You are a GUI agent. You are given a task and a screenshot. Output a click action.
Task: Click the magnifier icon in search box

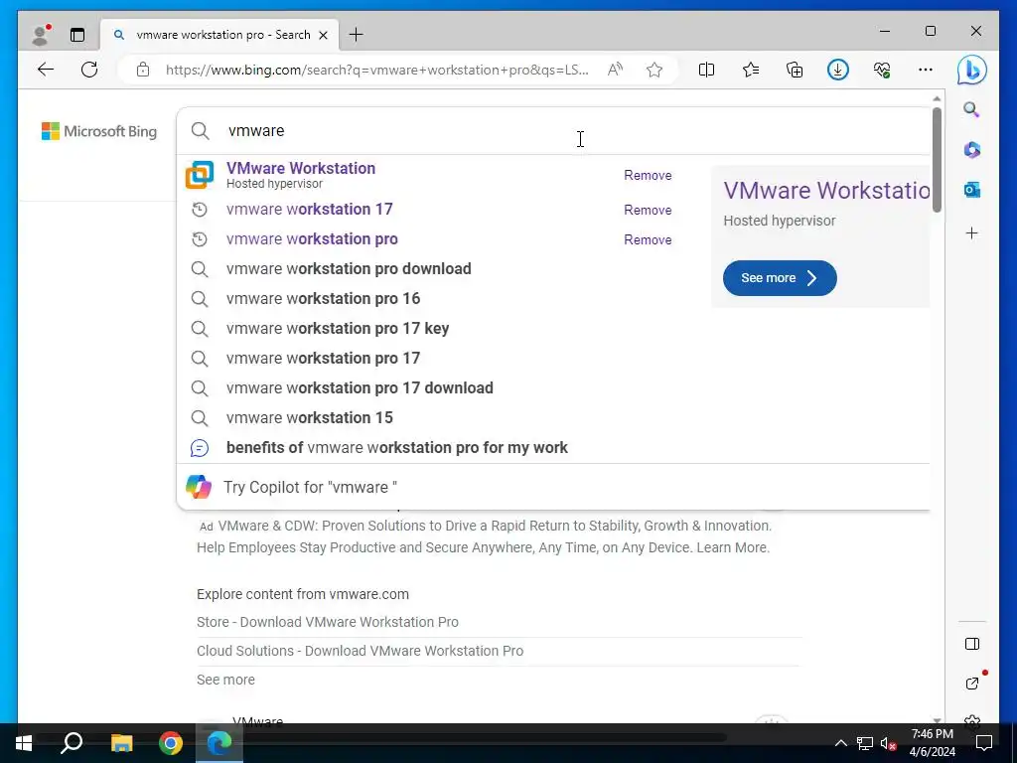[201, 131]
